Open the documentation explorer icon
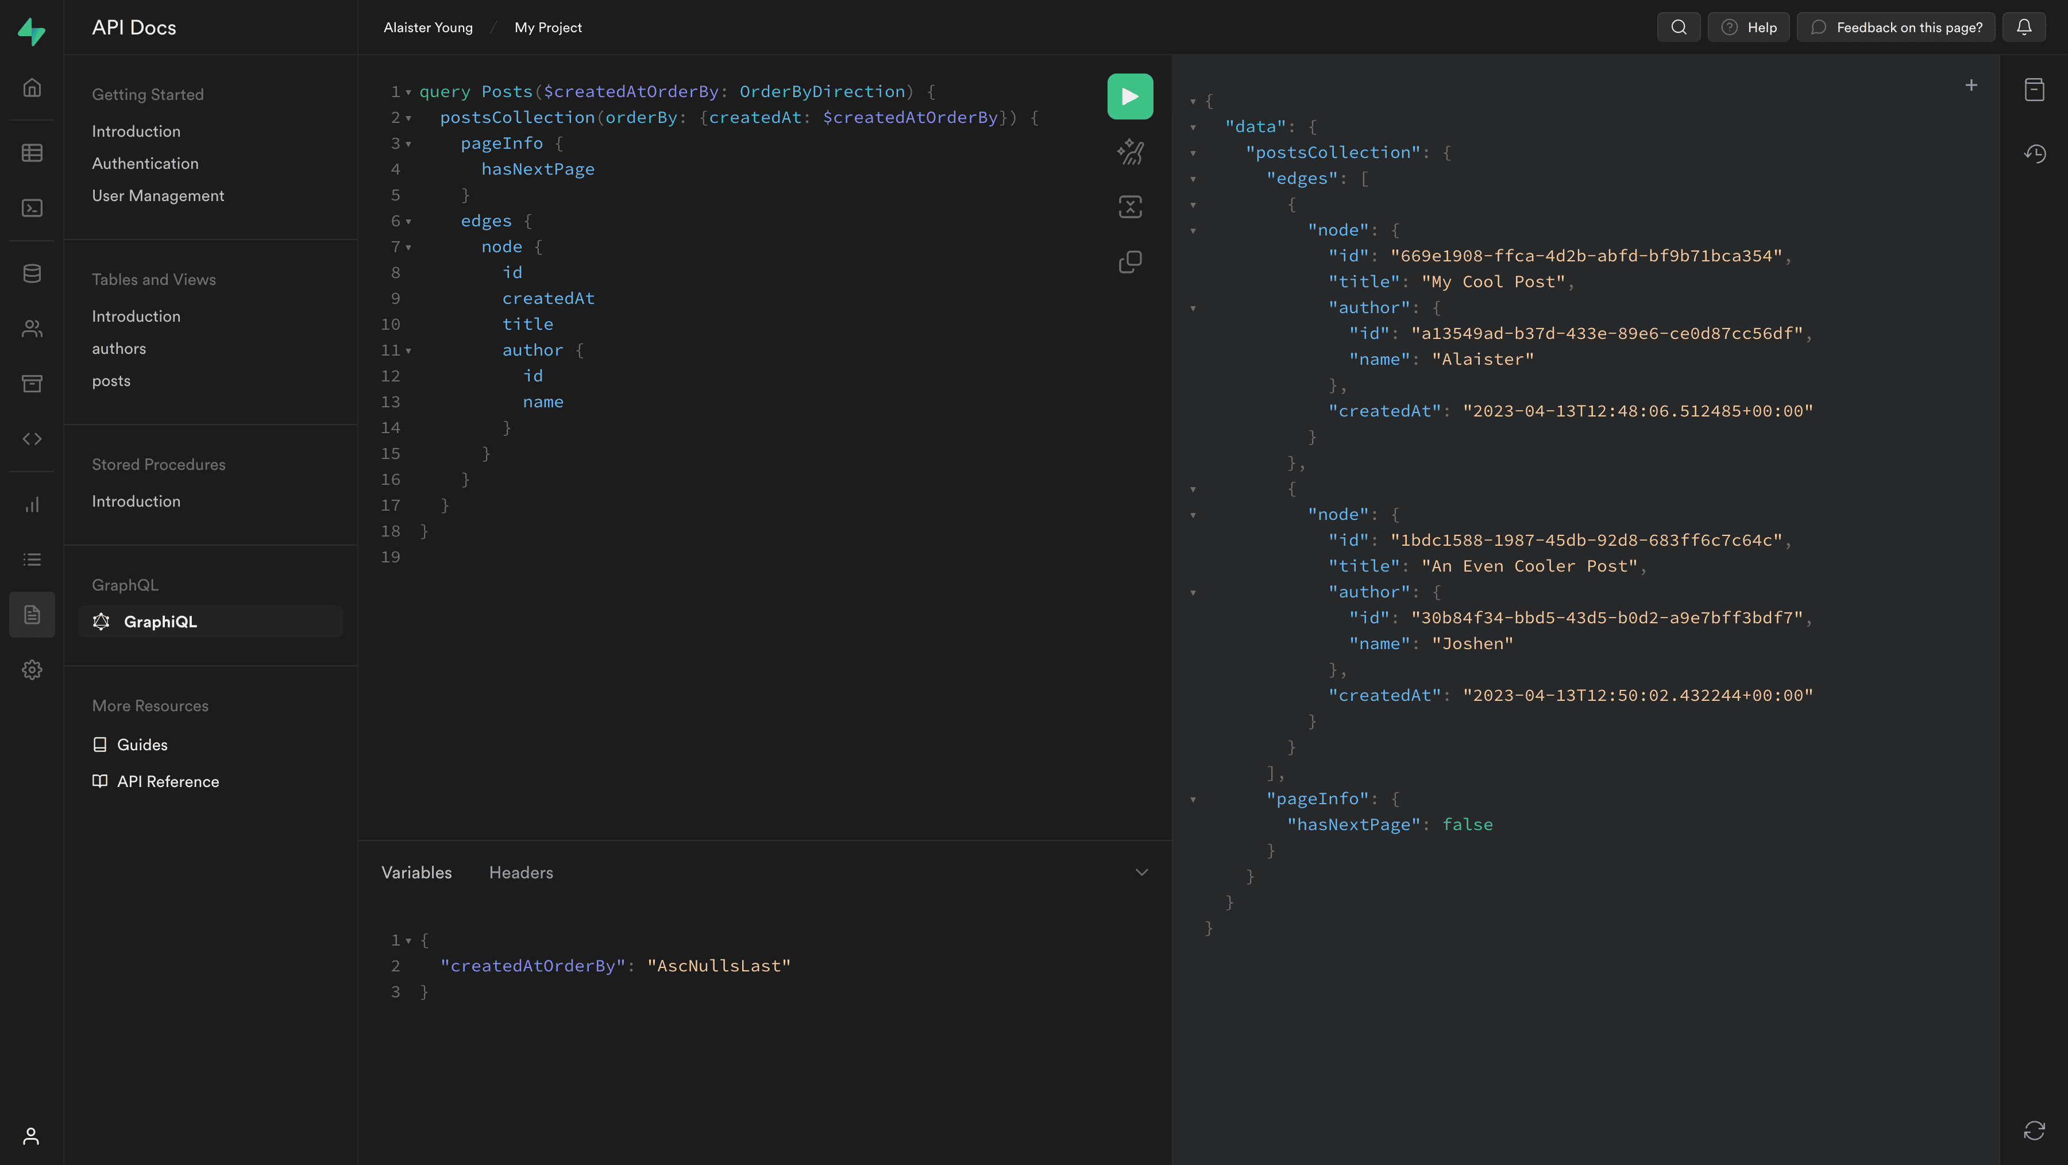 2034,89
